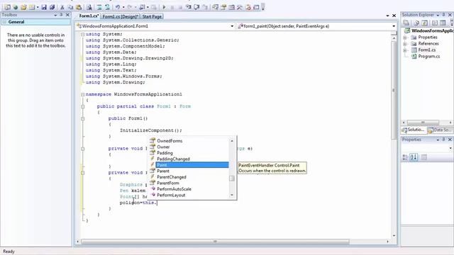Click the Save All toolbar icon

[x=52, y=7]
